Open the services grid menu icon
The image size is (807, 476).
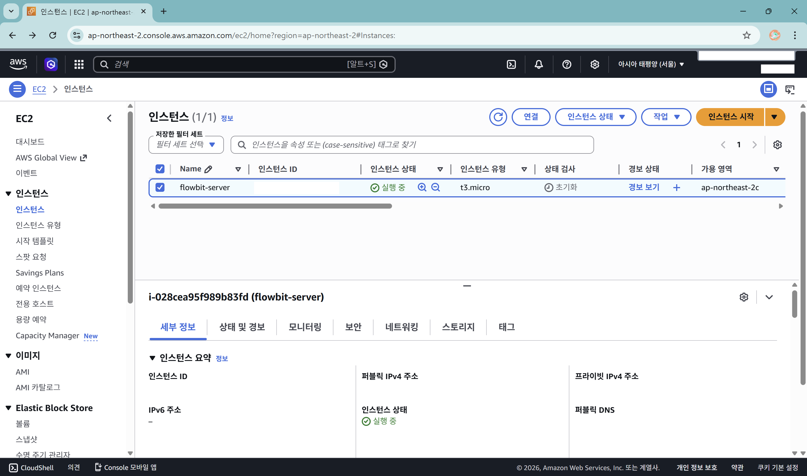pos(79,64)
